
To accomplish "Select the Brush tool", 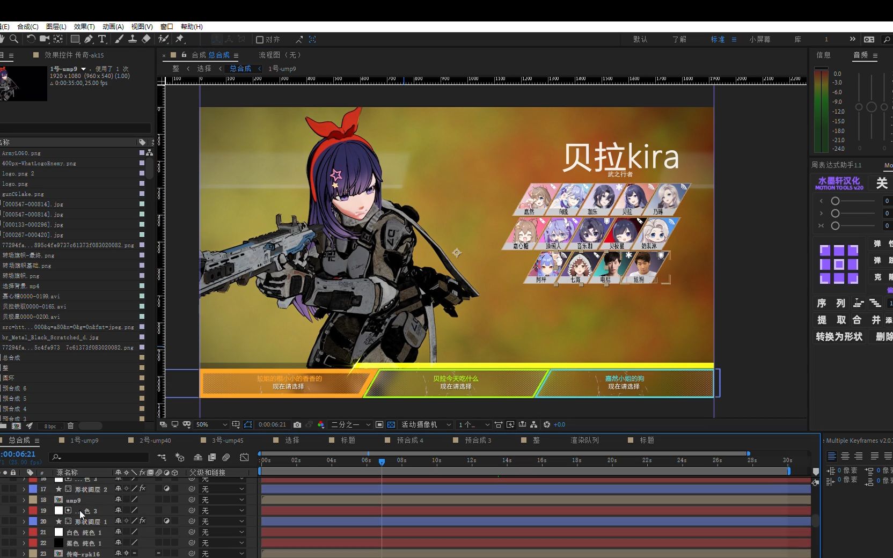I will coord(119,39).
